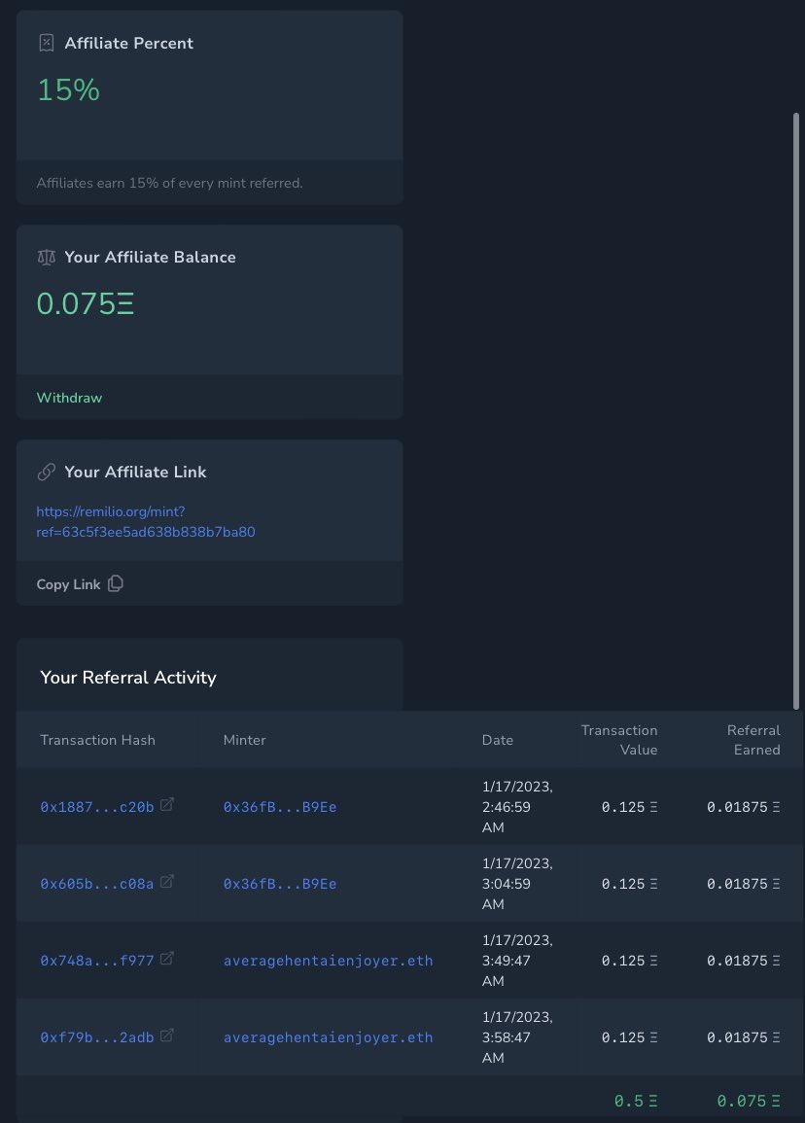The height and width of the screenshot is (1123, 805).
Task: Click the Your Referral Activity heading
Action: [128, 678]
